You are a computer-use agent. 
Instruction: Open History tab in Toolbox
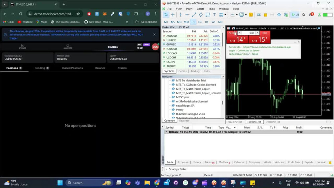(197, 162)
